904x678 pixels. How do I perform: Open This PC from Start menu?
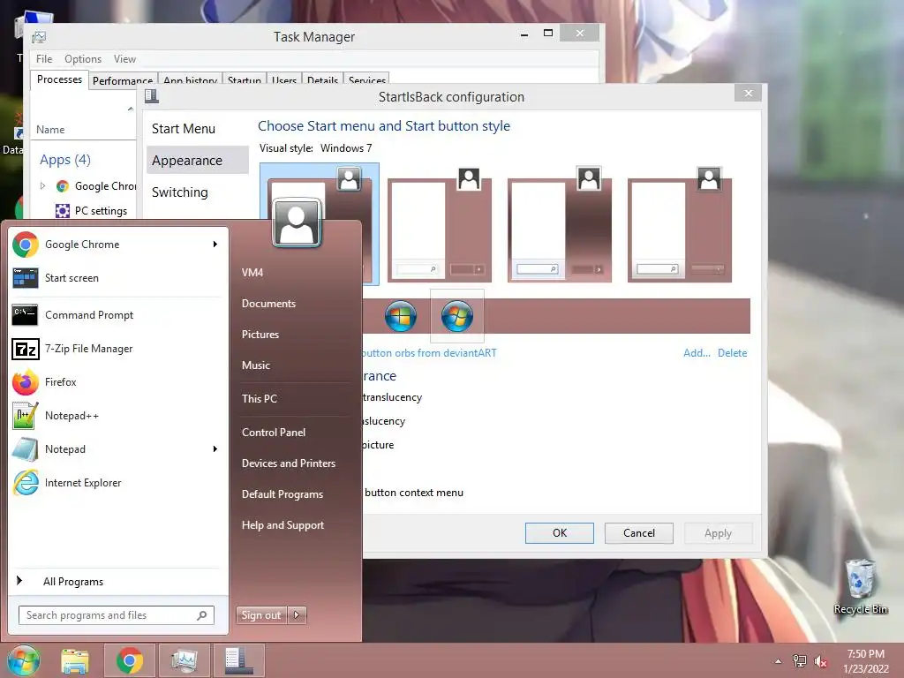click(x=260, y=399)
